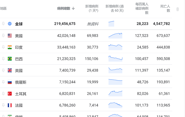Screen dimensions: 185x117
Task: Open the 英國 60-day sparkline chart
Action: 115,70
